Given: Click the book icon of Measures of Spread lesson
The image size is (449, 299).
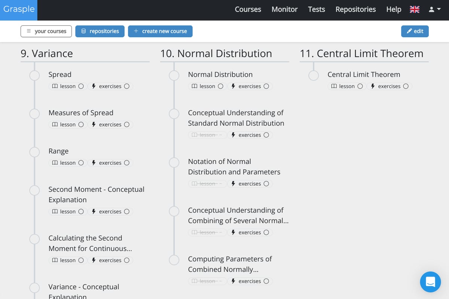Looking at the screenshot, I should pos(55,125).
